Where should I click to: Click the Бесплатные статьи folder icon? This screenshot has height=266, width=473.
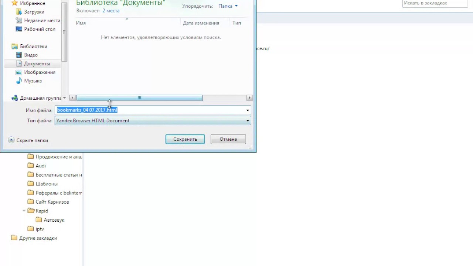click(x=31, y=175)
